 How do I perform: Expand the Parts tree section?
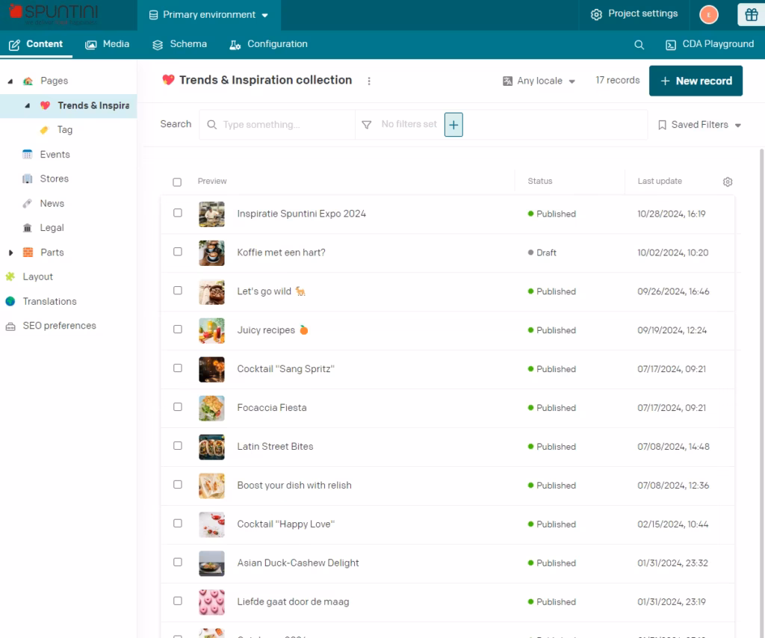(x=10, y=253)
